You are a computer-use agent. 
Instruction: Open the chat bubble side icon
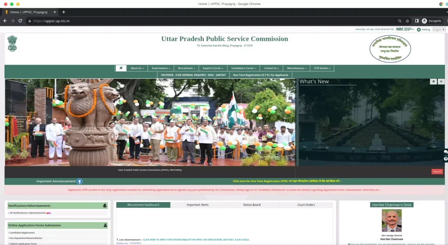[x=446, y=152]
